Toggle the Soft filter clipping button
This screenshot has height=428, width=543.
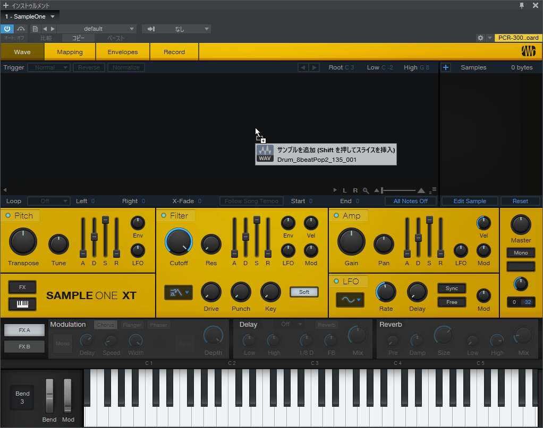pyautogui.click(x=304, y=292)
